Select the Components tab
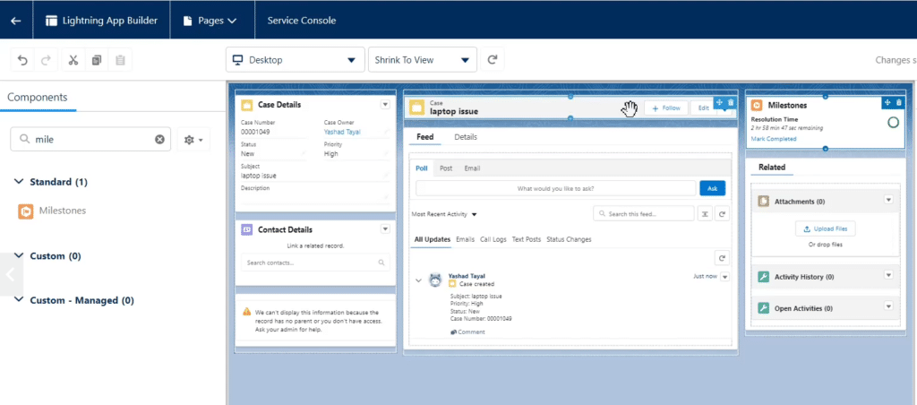Viewport: 917px width, 405px height. click(x=38, y=97)
